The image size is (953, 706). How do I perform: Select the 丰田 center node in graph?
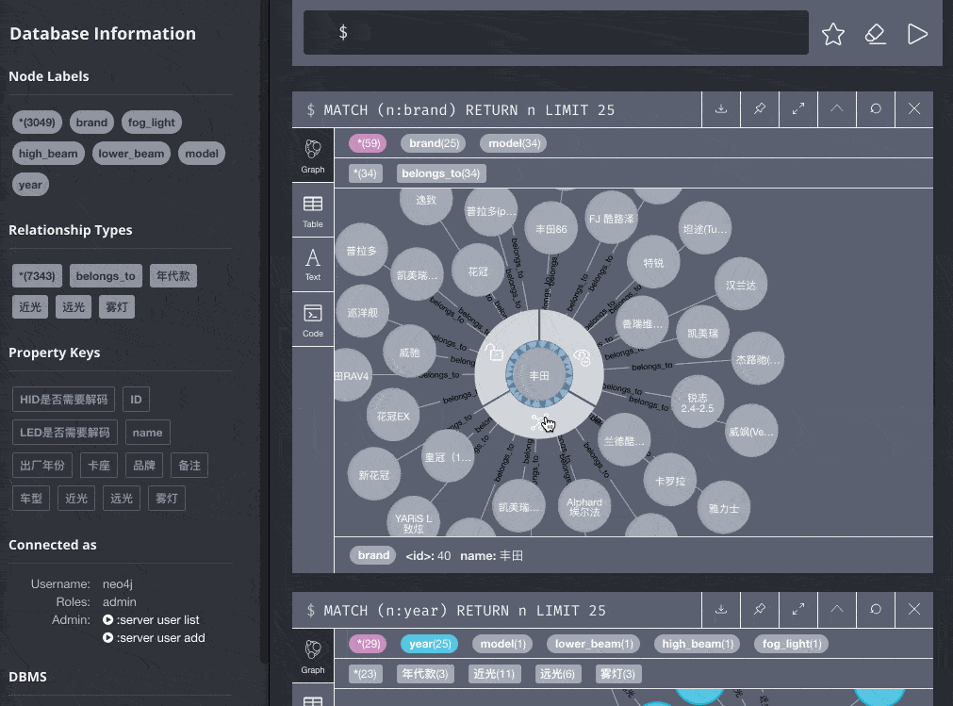pyautogui.click(x=539, y=375)
